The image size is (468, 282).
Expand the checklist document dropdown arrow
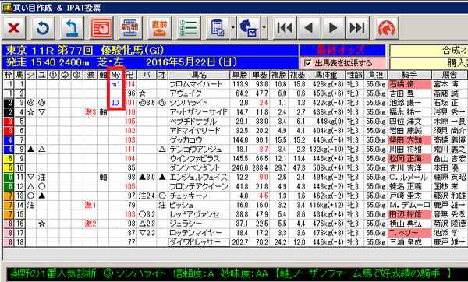click(233, 28)
